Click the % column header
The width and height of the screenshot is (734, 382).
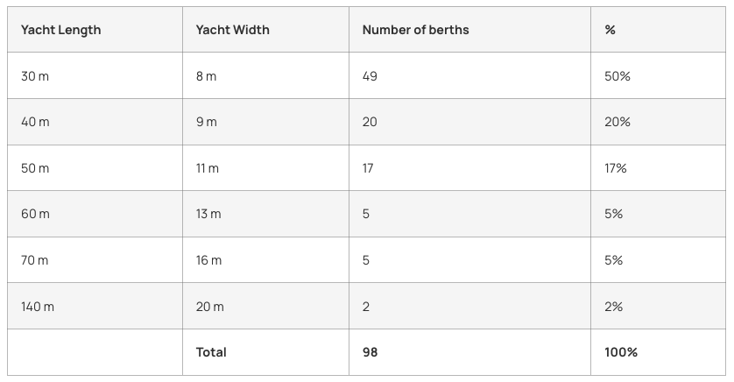(610, 30)
